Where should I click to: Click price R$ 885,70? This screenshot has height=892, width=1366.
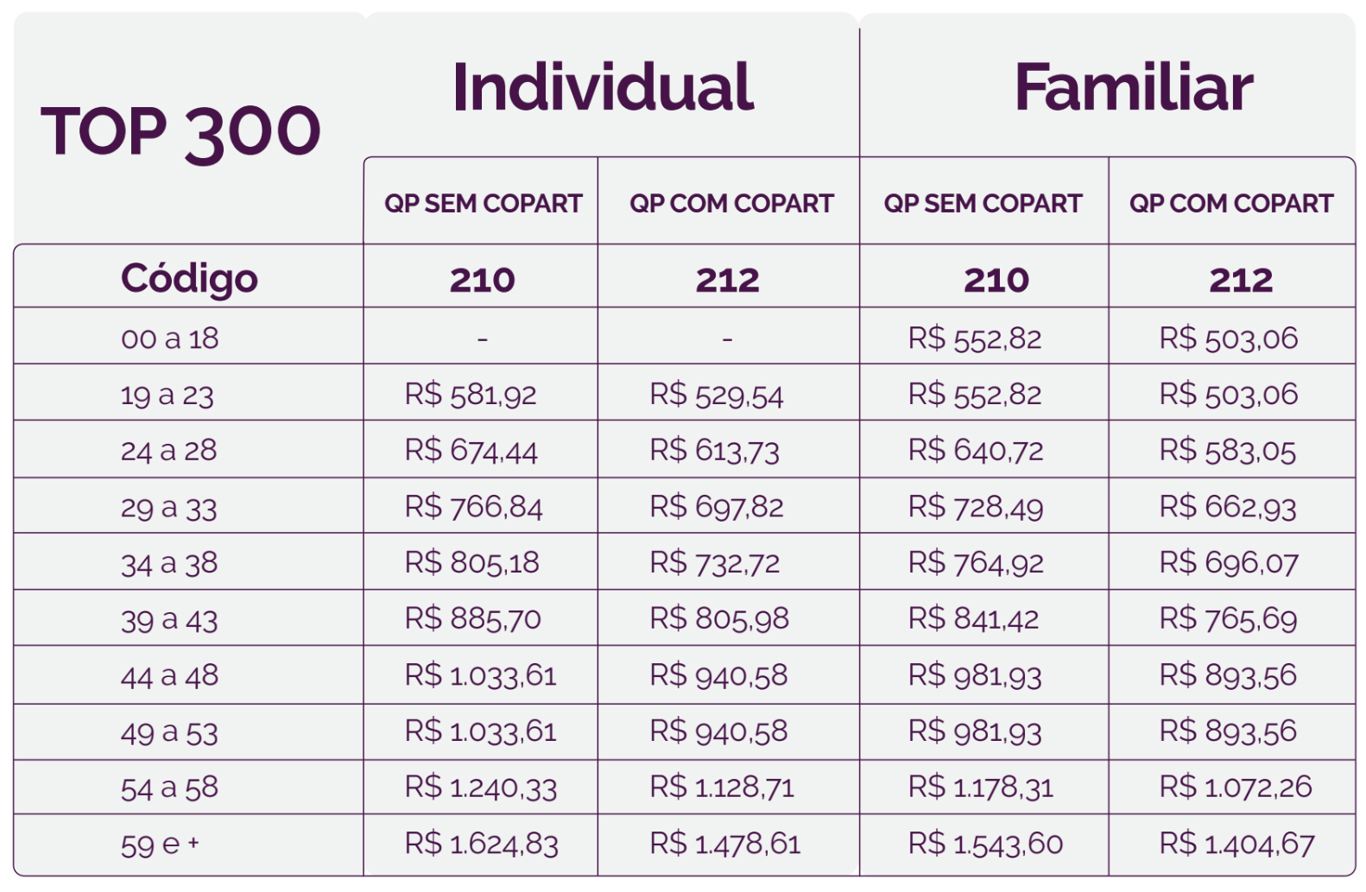(x=472, y=619)
